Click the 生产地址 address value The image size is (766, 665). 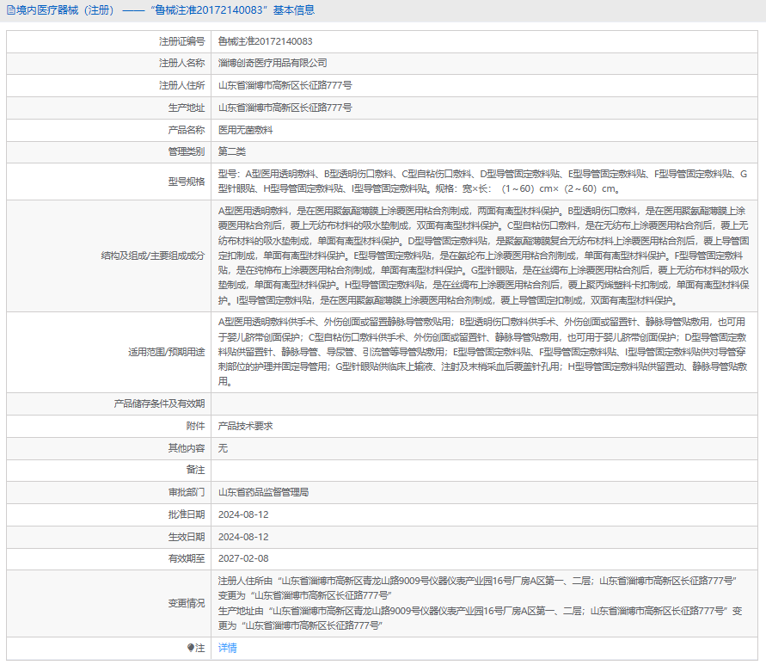(x=285, y=108)
